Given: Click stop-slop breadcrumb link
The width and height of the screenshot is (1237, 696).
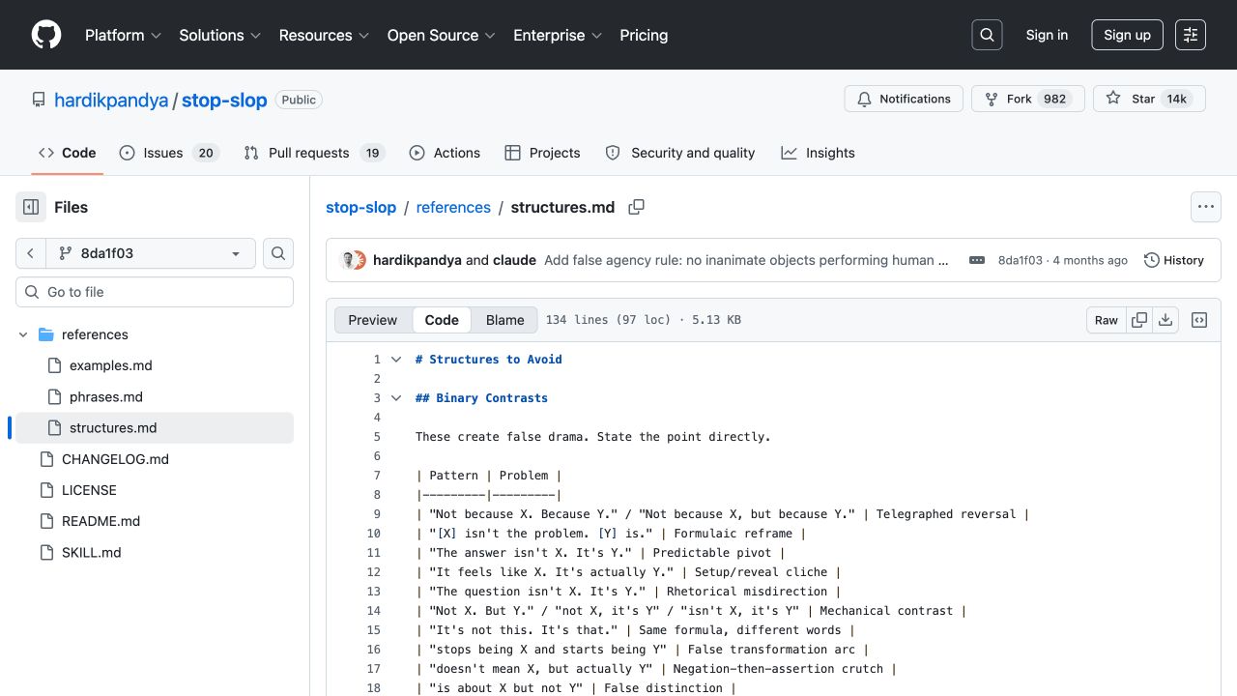Looking at the screenshot, I should (x=361, y=207).
